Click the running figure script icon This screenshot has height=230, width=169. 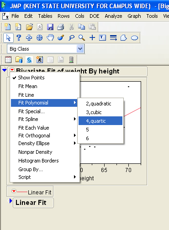click(40, 60)
